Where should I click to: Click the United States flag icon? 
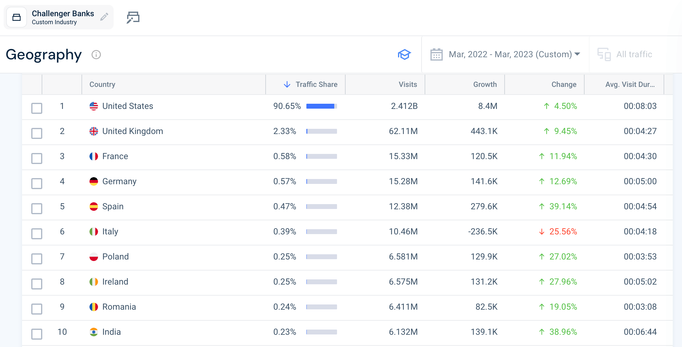pyautogui.click(x=93, y=106)
